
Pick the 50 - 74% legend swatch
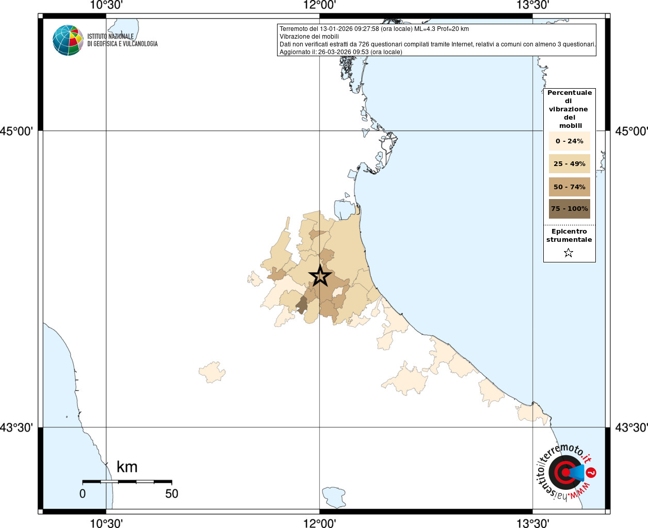pos(569,187)
